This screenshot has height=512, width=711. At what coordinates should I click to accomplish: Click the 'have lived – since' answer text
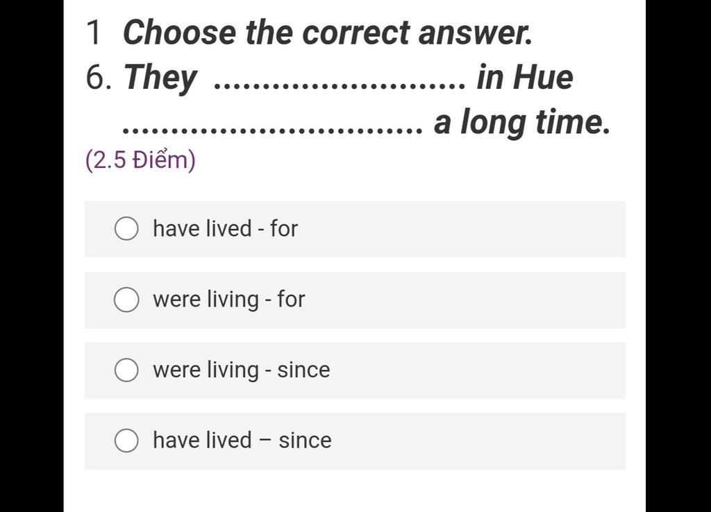click(x=242, y=441)
